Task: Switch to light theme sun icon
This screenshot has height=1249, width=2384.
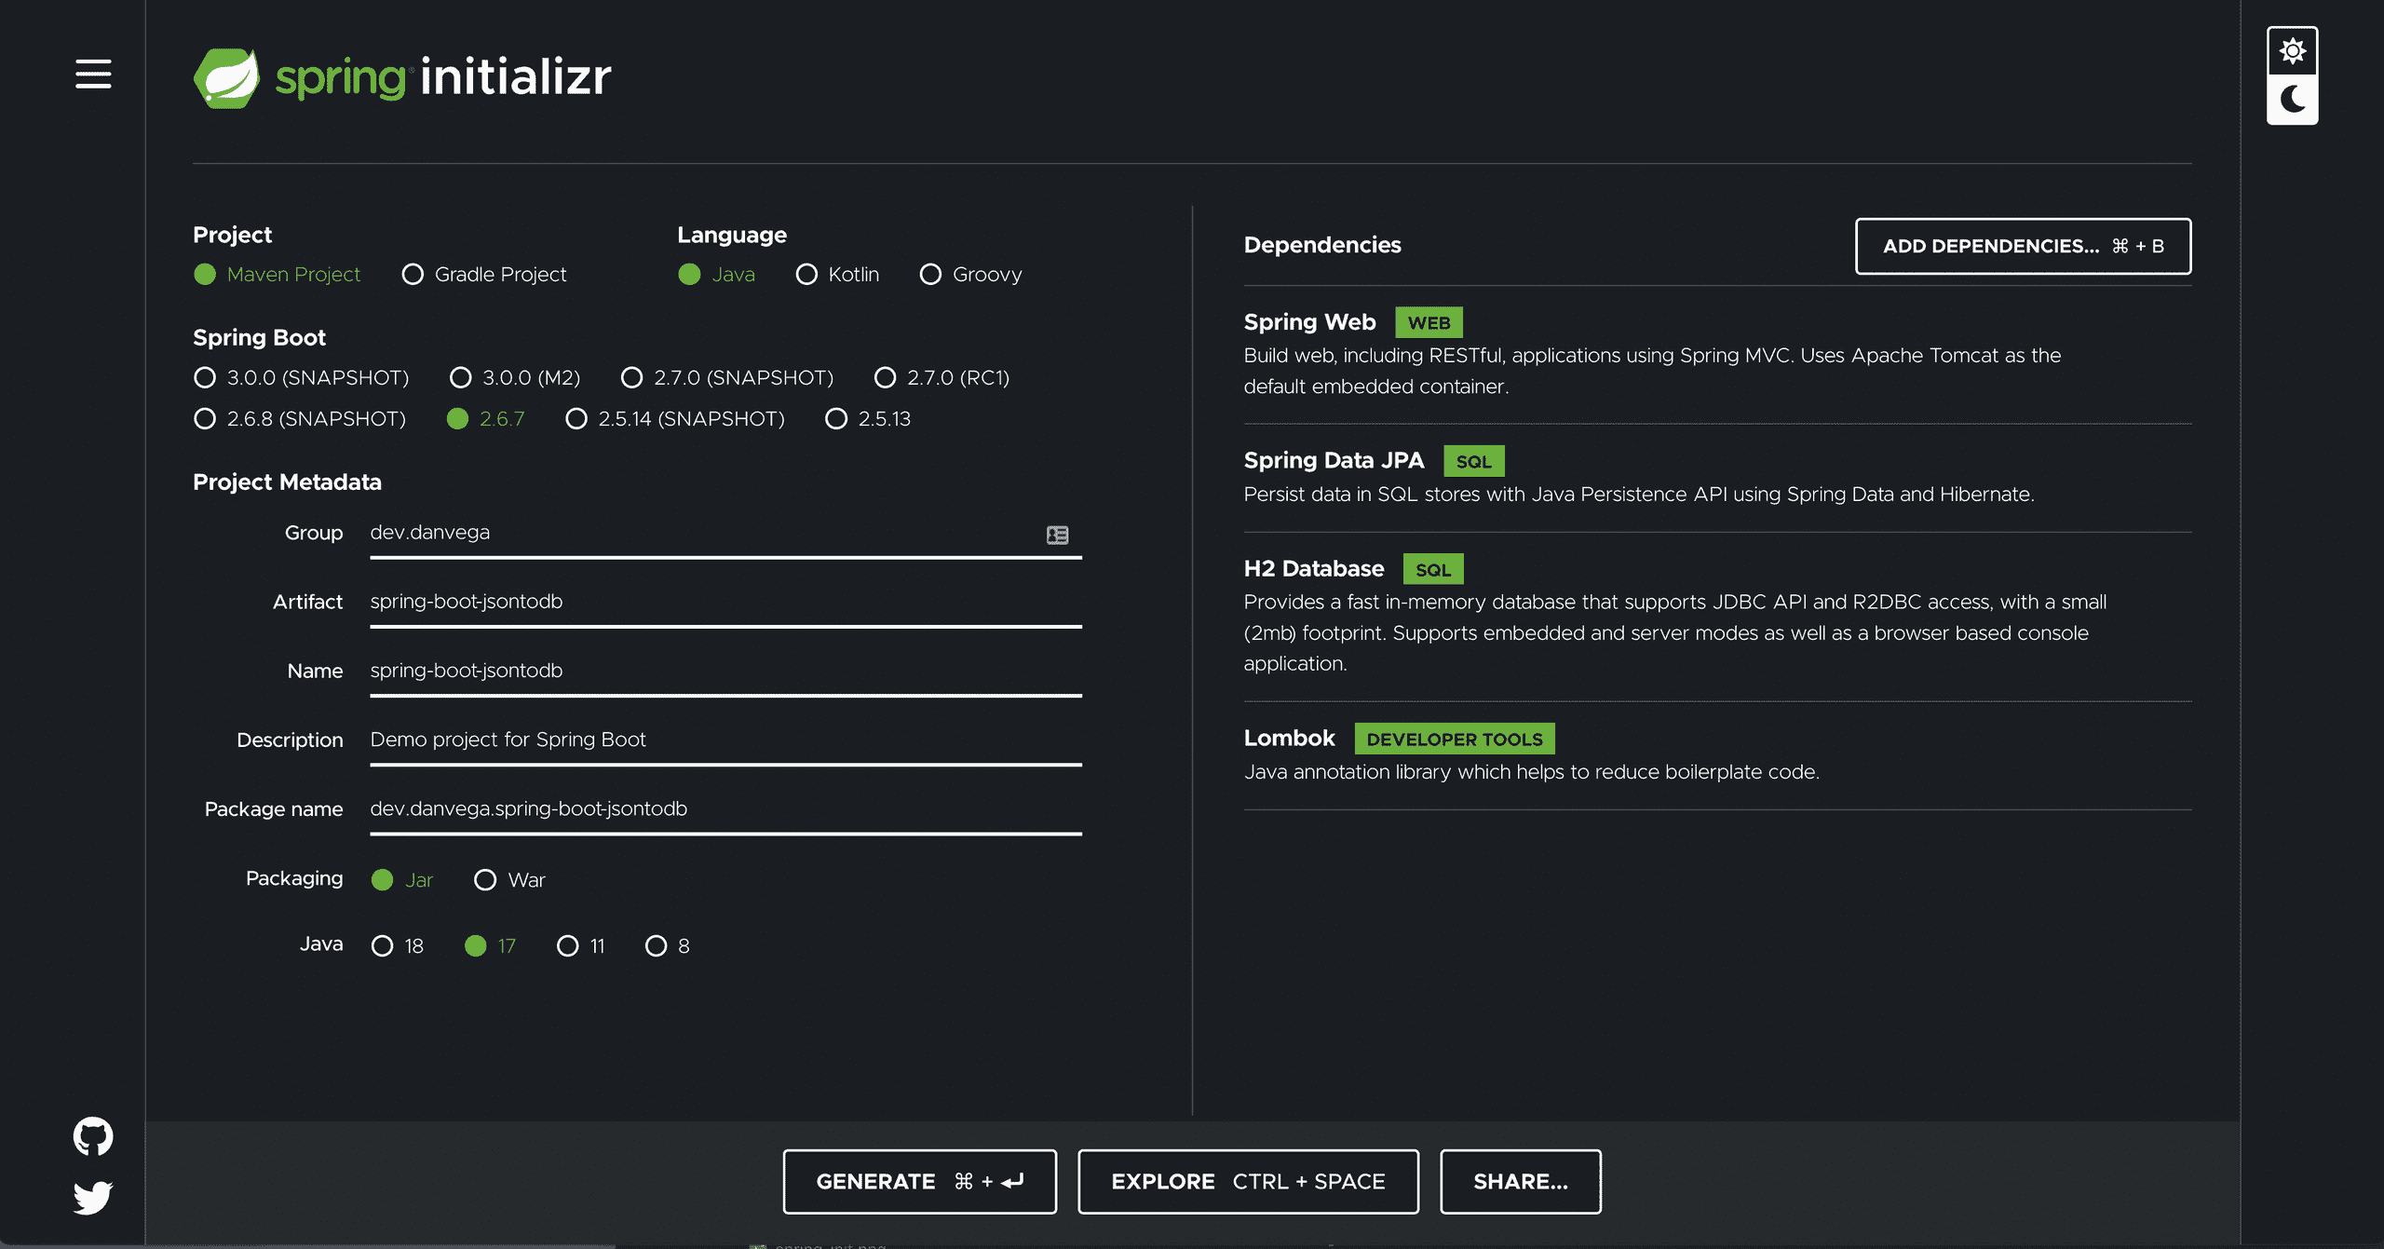Action: pyautogui.click(x=2292, y=50)
